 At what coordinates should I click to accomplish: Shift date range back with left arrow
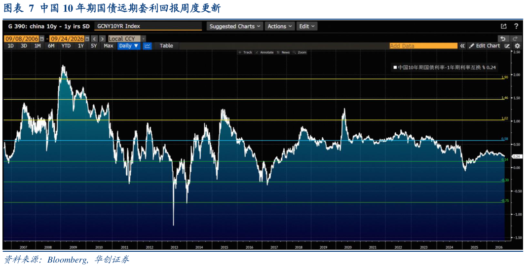(x=94, y=38)
